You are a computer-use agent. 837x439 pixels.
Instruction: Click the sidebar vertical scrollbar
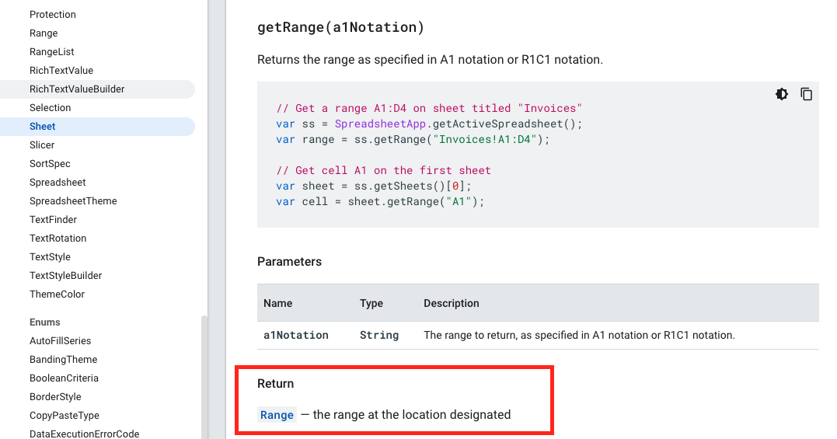(x=204, y=377)
